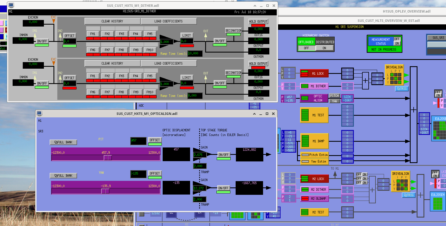Open the M1 DRIVEALIGN matrix display
Image resolution: width=446 pixels, height=226 pixels.
[394, 75]
